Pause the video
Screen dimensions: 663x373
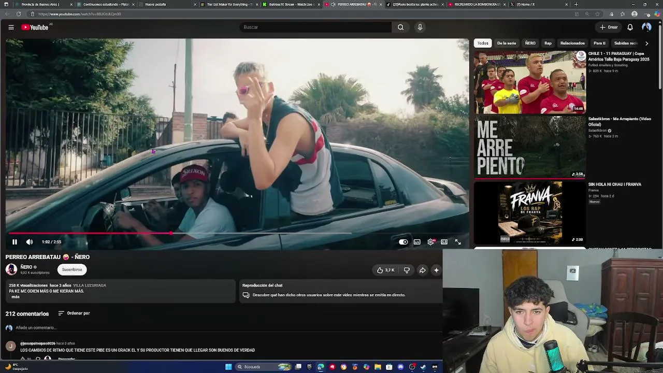pos(15,242)
